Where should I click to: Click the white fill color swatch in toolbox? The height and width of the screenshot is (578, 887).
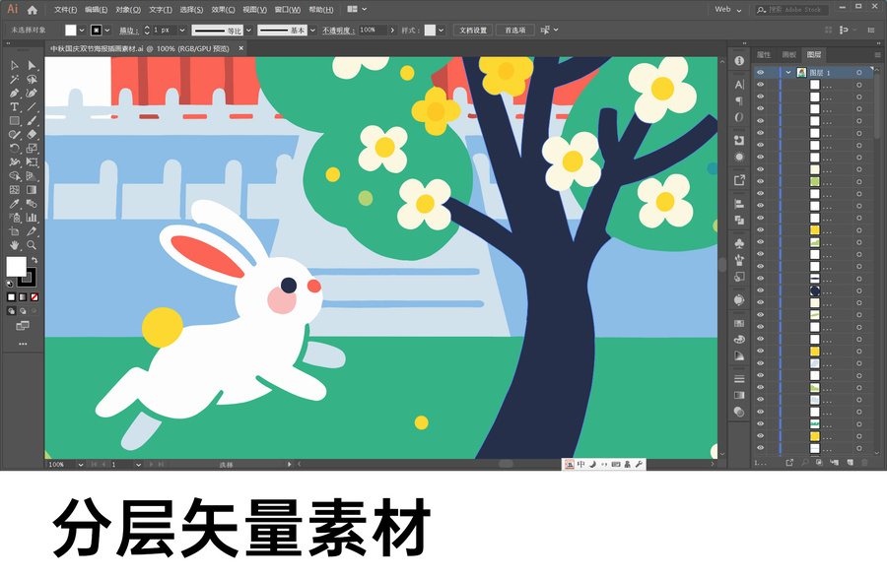(x=16, y=266)
